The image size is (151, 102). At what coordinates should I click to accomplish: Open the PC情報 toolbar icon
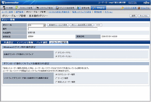(x=4, y=8)
